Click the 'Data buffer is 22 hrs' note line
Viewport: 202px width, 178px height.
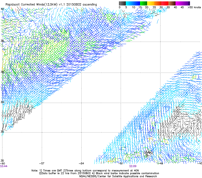[x=99, y=173]
